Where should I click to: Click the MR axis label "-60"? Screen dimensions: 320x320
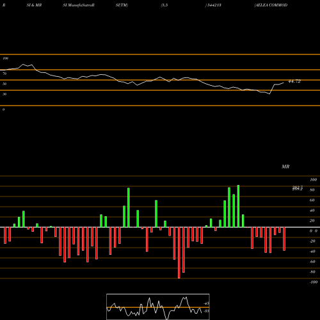pyautogui.click(x=312, y=262)
